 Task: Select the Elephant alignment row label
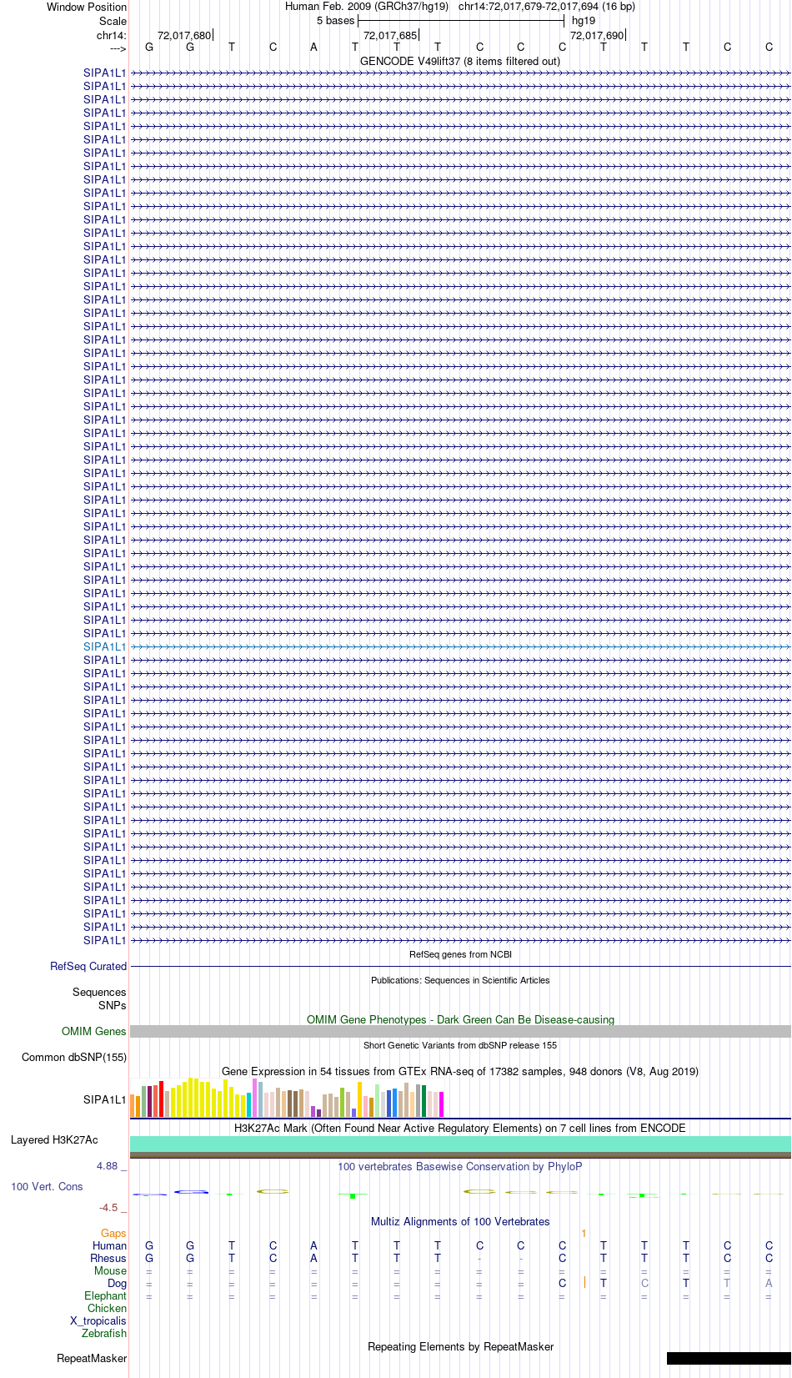click(105, 1295)
